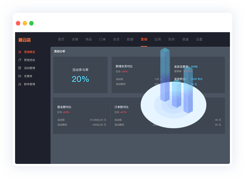245x179 pixels.
Task: Click the coupon icon beside 优惠券
Action: click(20, 76)
